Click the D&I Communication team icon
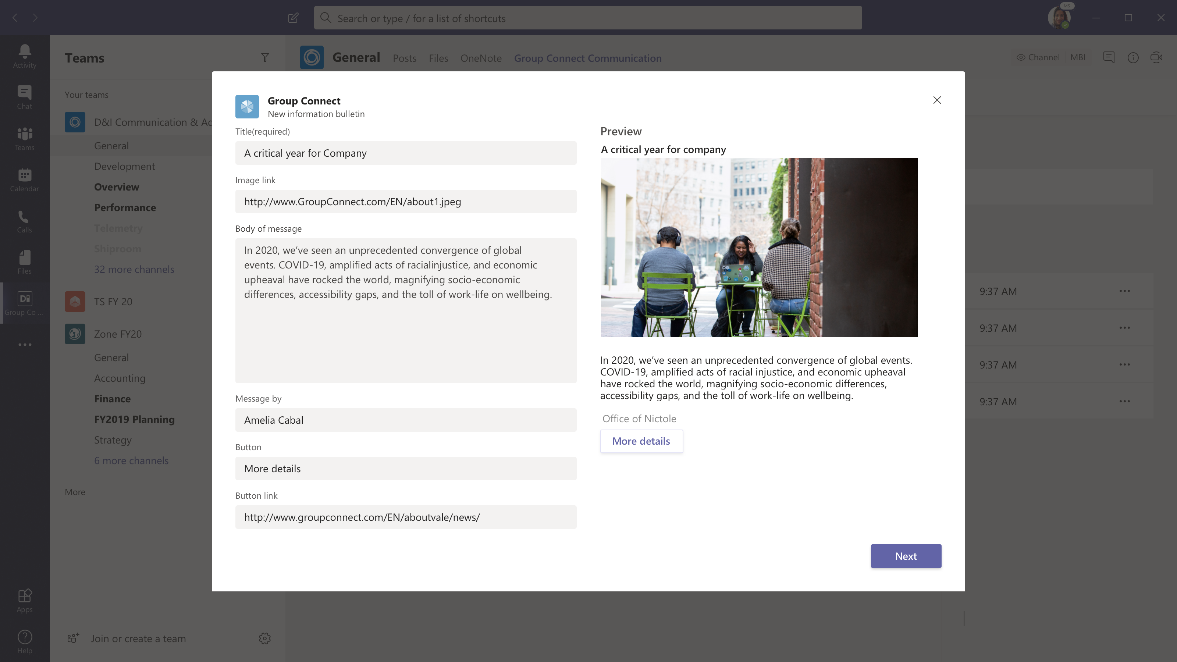Image resolution: width=1177 pixels, height=662 pixels. 75,122
